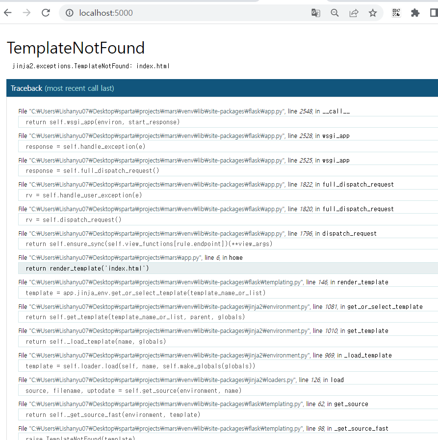Open the QR code extension

(x=396, y=13)
